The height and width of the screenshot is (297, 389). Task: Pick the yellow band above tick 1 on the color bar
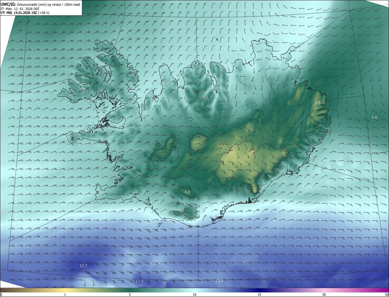pyautogui.click(x=65, y=290)
